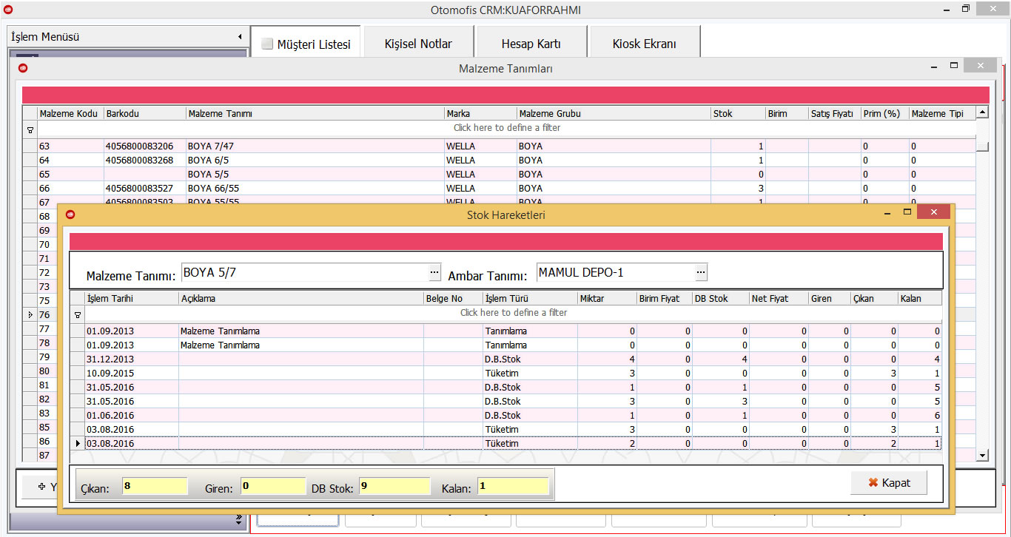Click 'Click here to define a filter' in Stok Hareketleri
The width and height of the screenshot is (1011, 537).
(514, 313)
